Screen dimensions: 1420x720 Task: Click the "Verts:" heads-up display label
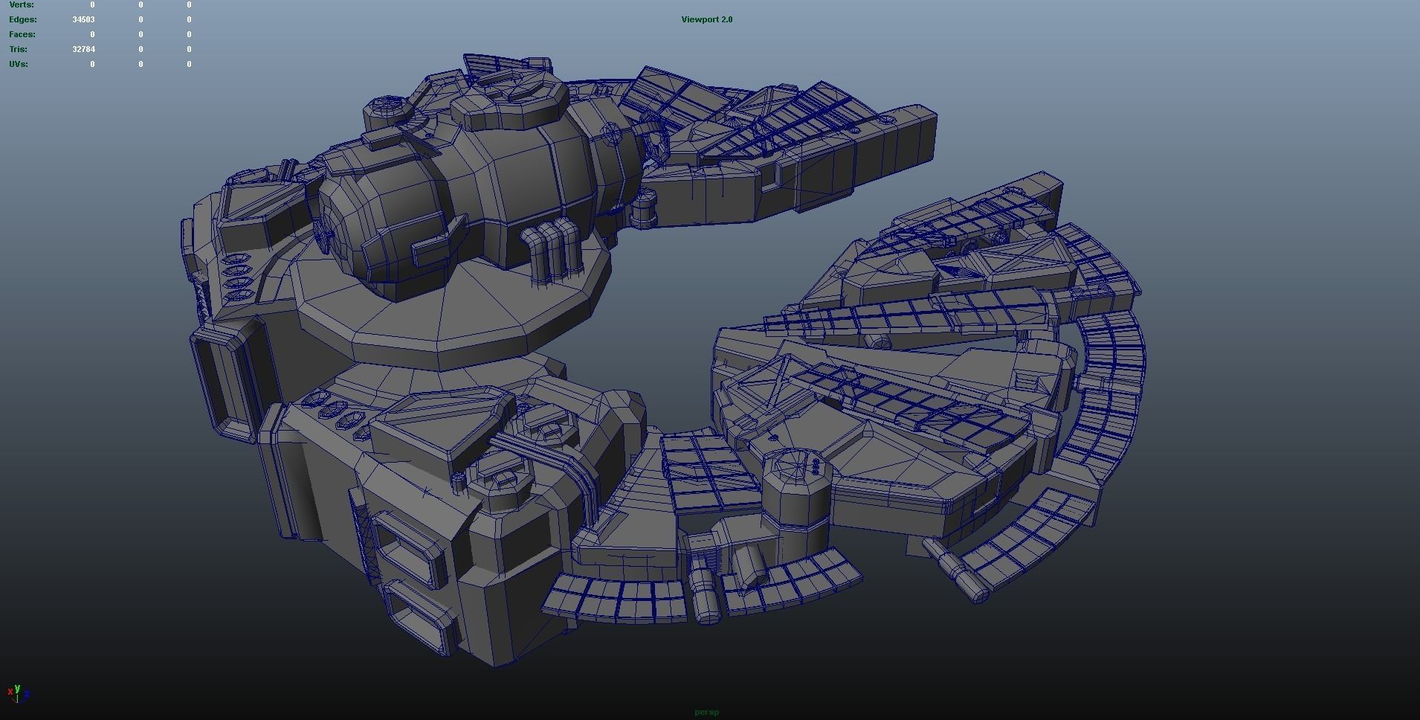(x=22, y=4)
